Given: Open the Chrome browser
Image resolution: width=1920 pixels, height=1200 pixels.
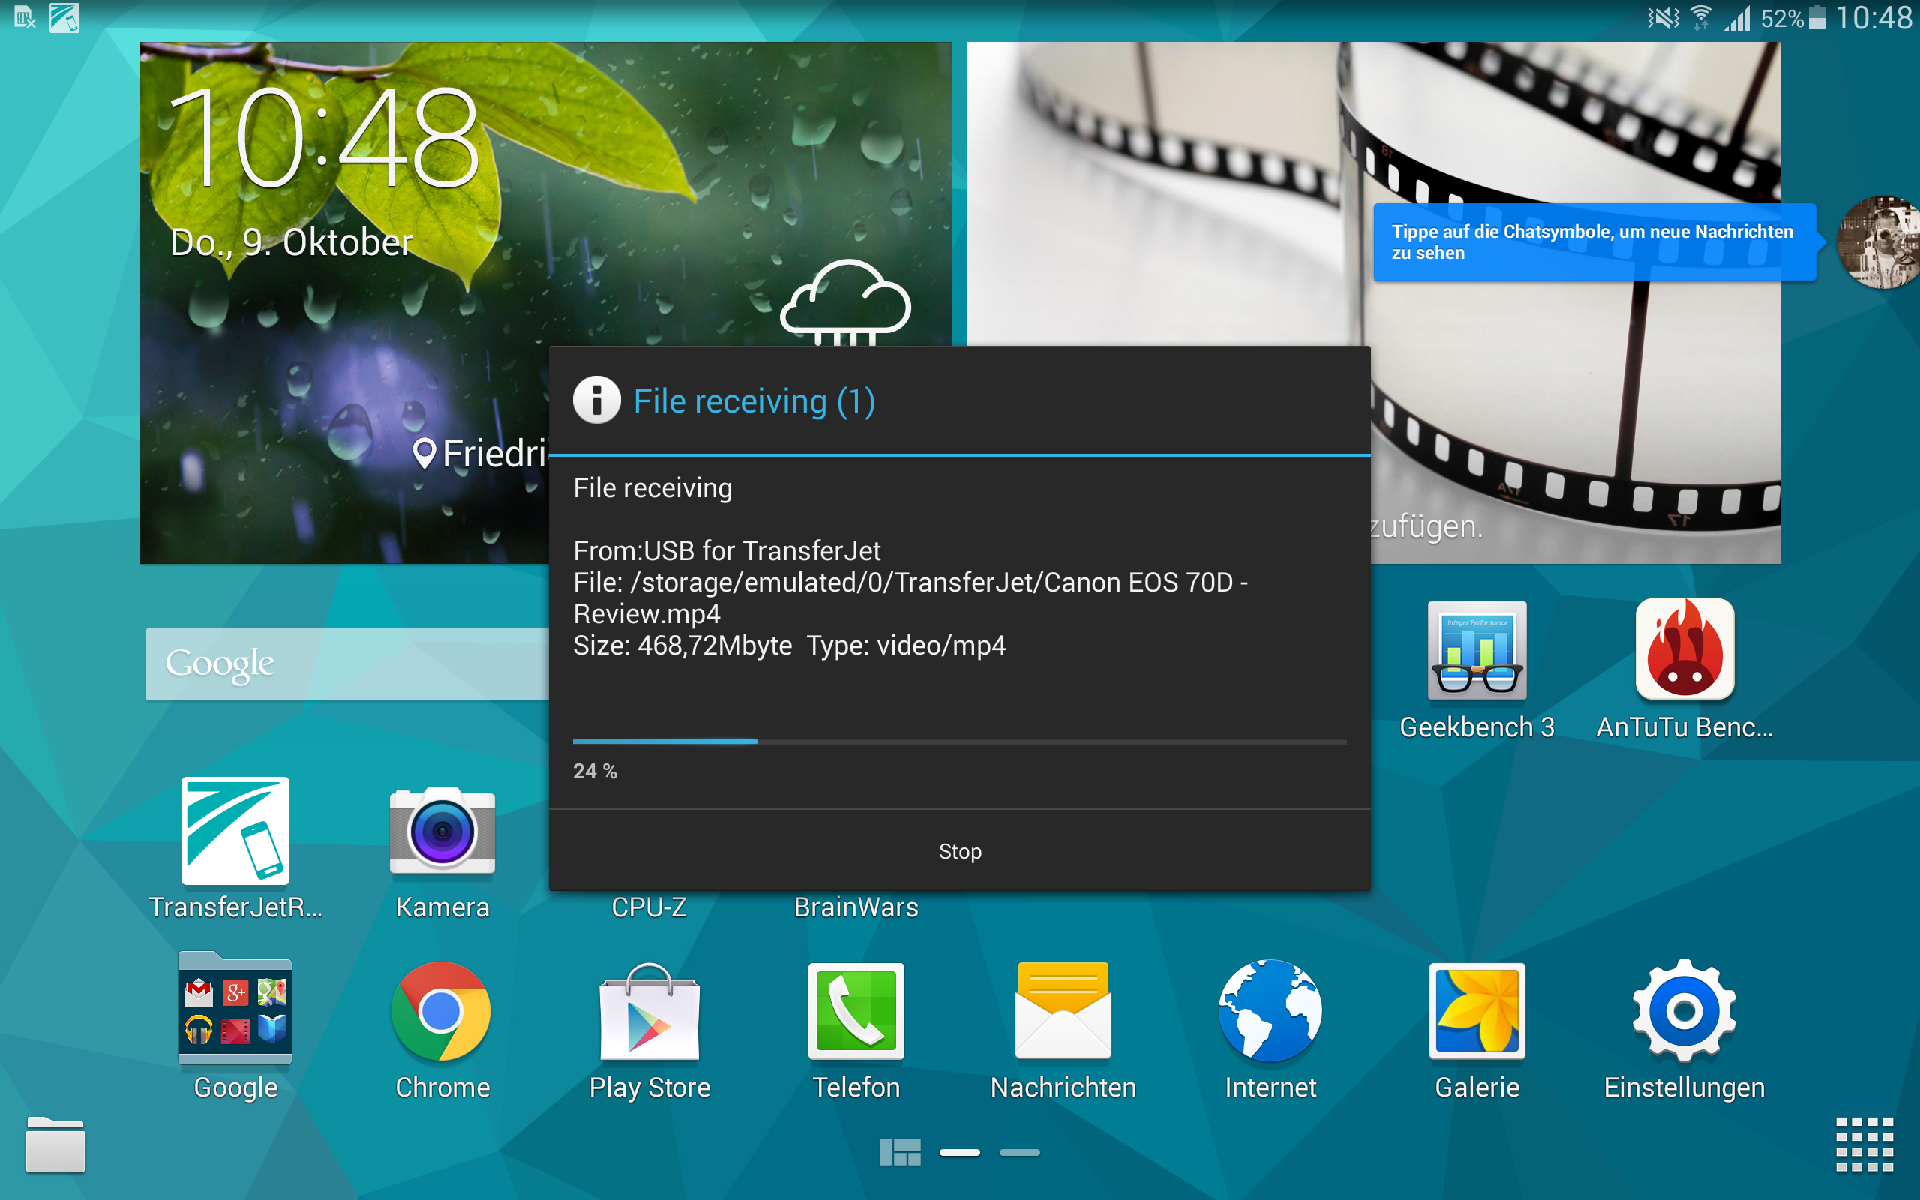Looking at the screenshot, I should pyautogui.click(x=442, y=1010).
